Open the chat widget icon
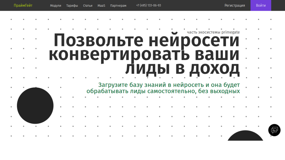This screenshot has width=285, height=160. 274,130
